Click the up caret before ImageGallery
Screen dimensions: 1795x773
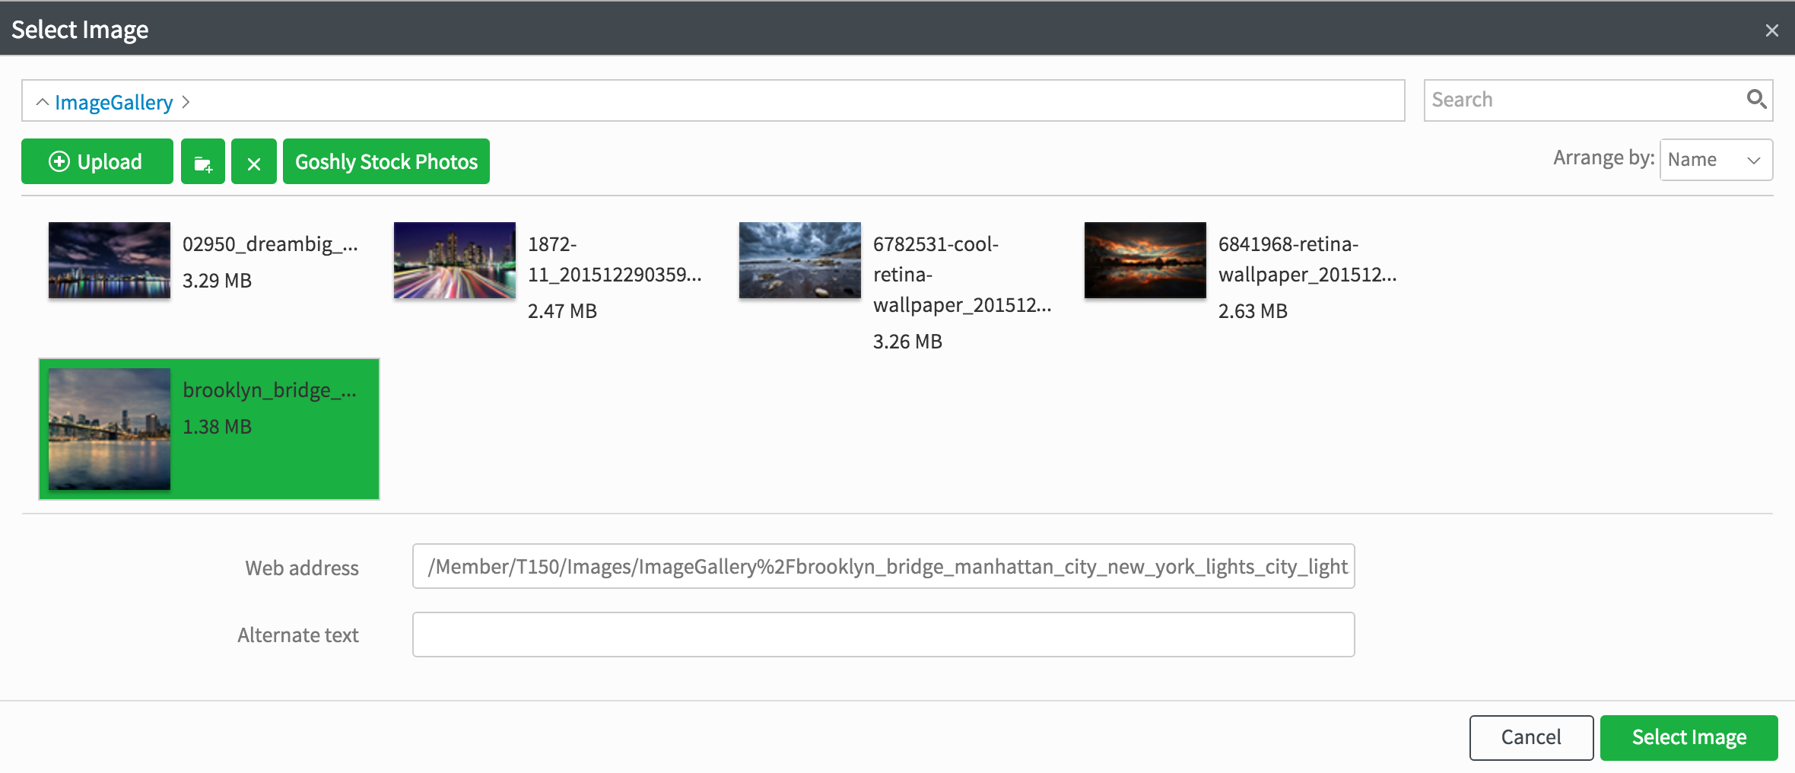[43, 102]
